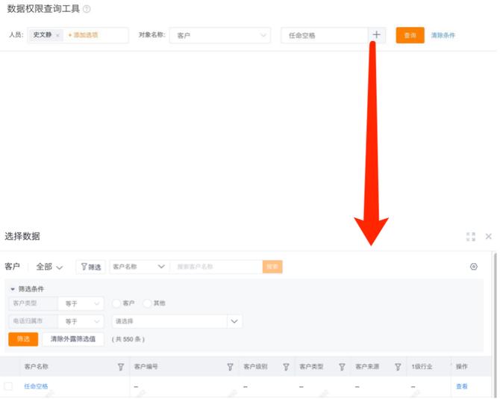500x399 pixels.
Task: Click filter icon on 客户来源 column header
Action: tap(398, 367)
